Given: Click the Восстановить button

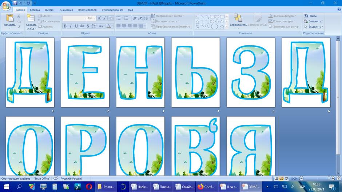Looking at the screenshot, I should point(48,21).
